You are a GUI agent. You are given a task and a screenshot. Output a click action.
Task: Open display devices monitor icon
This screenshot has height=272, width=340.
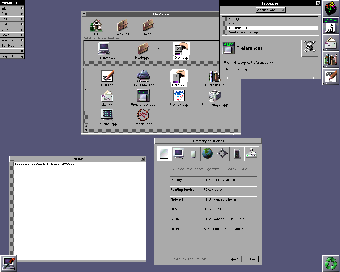178,154
